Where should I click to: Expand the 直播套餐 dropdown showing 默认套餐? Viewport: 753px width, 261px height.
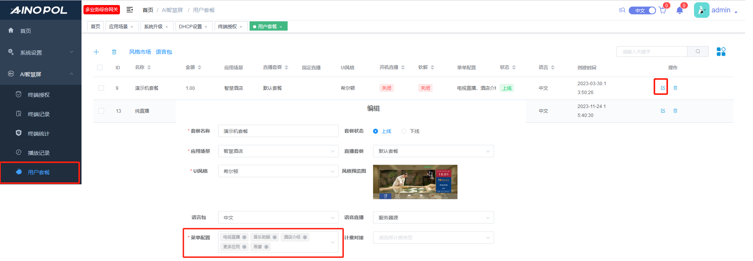[x=433, y=151]
